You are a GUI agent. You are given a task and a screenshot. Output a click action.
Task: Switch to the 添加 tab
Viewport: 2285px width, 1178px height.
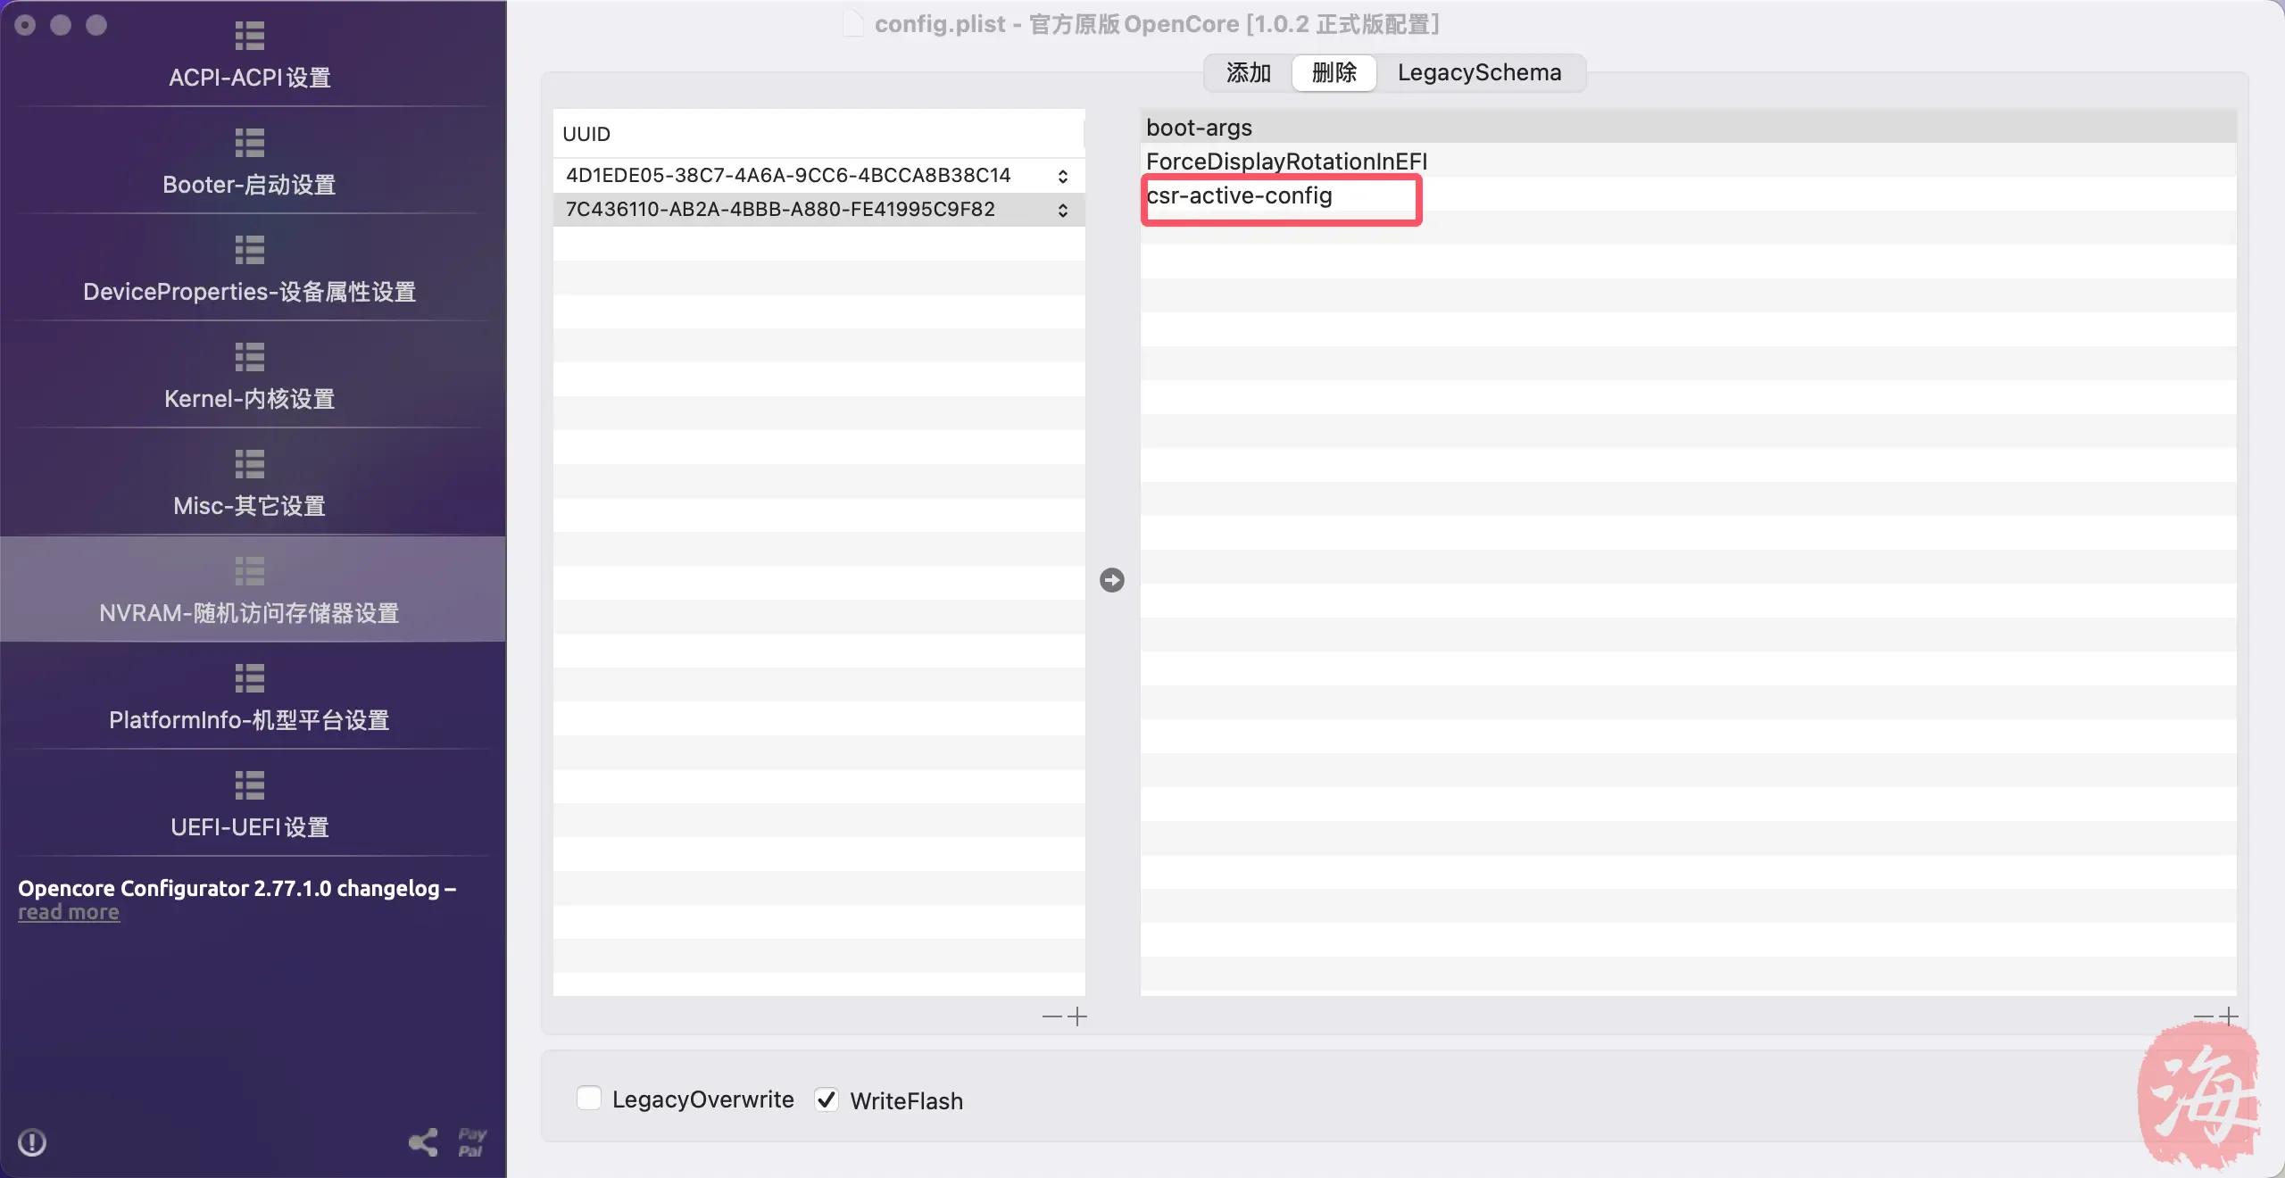1248,72
